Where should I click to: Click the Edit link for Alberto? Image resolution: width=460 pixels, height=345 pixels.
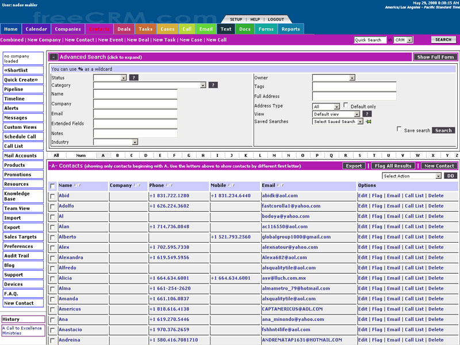click(x=363, y=237)
